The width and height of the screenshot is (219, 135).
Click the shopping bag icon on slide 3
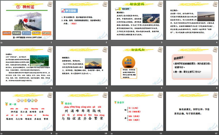click(x=160, y=4)
